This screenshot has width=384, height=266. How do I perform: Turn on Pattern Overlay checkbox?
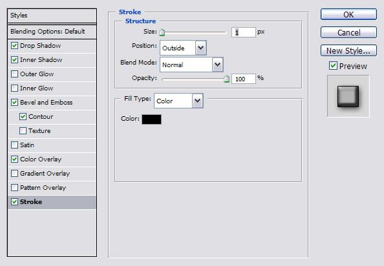tap(14, 187)
